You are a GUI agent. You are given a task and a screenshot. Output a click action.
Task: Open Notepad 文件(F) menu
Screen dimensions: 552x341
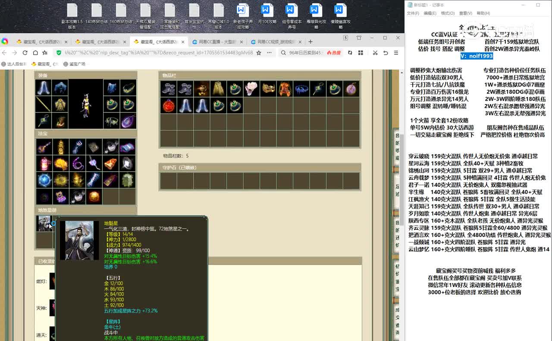413,13
